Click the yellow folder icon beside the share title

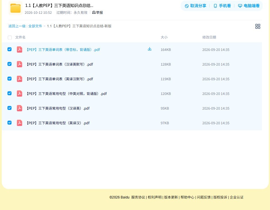(x=15, y=8)
